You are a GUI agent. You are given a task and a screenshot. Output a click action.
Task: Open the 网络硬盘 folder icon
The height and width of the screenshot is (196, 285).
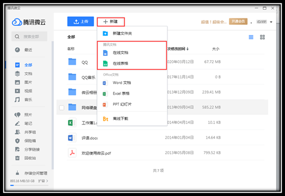click(x=72, y=107)
